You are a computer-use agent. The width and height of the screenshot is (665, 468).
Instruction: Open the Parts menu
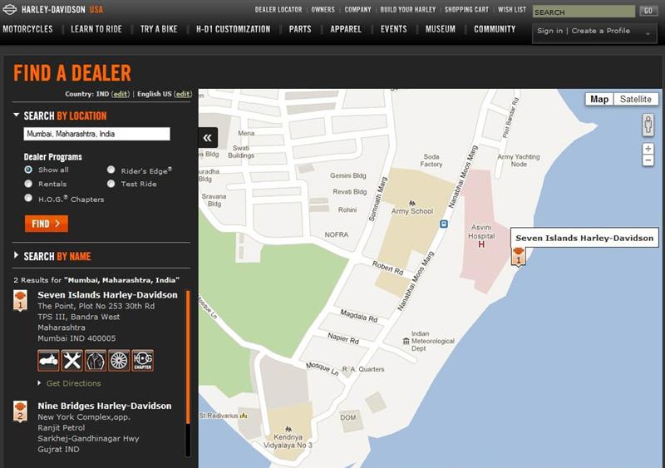pos(300,29)
